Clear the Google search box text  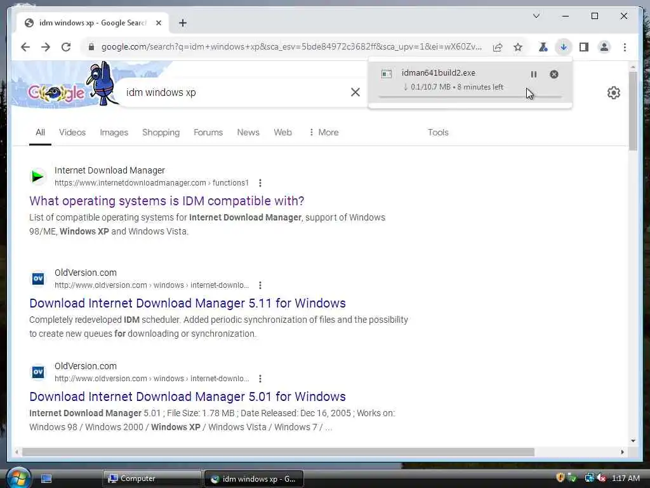[x=355, y=92]
